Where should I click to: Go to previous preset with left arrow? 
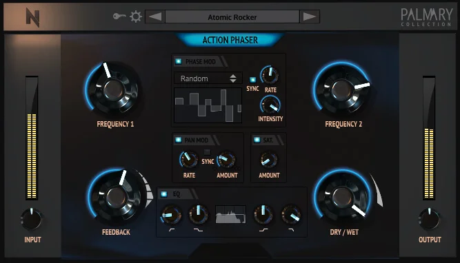pos(155,17)
